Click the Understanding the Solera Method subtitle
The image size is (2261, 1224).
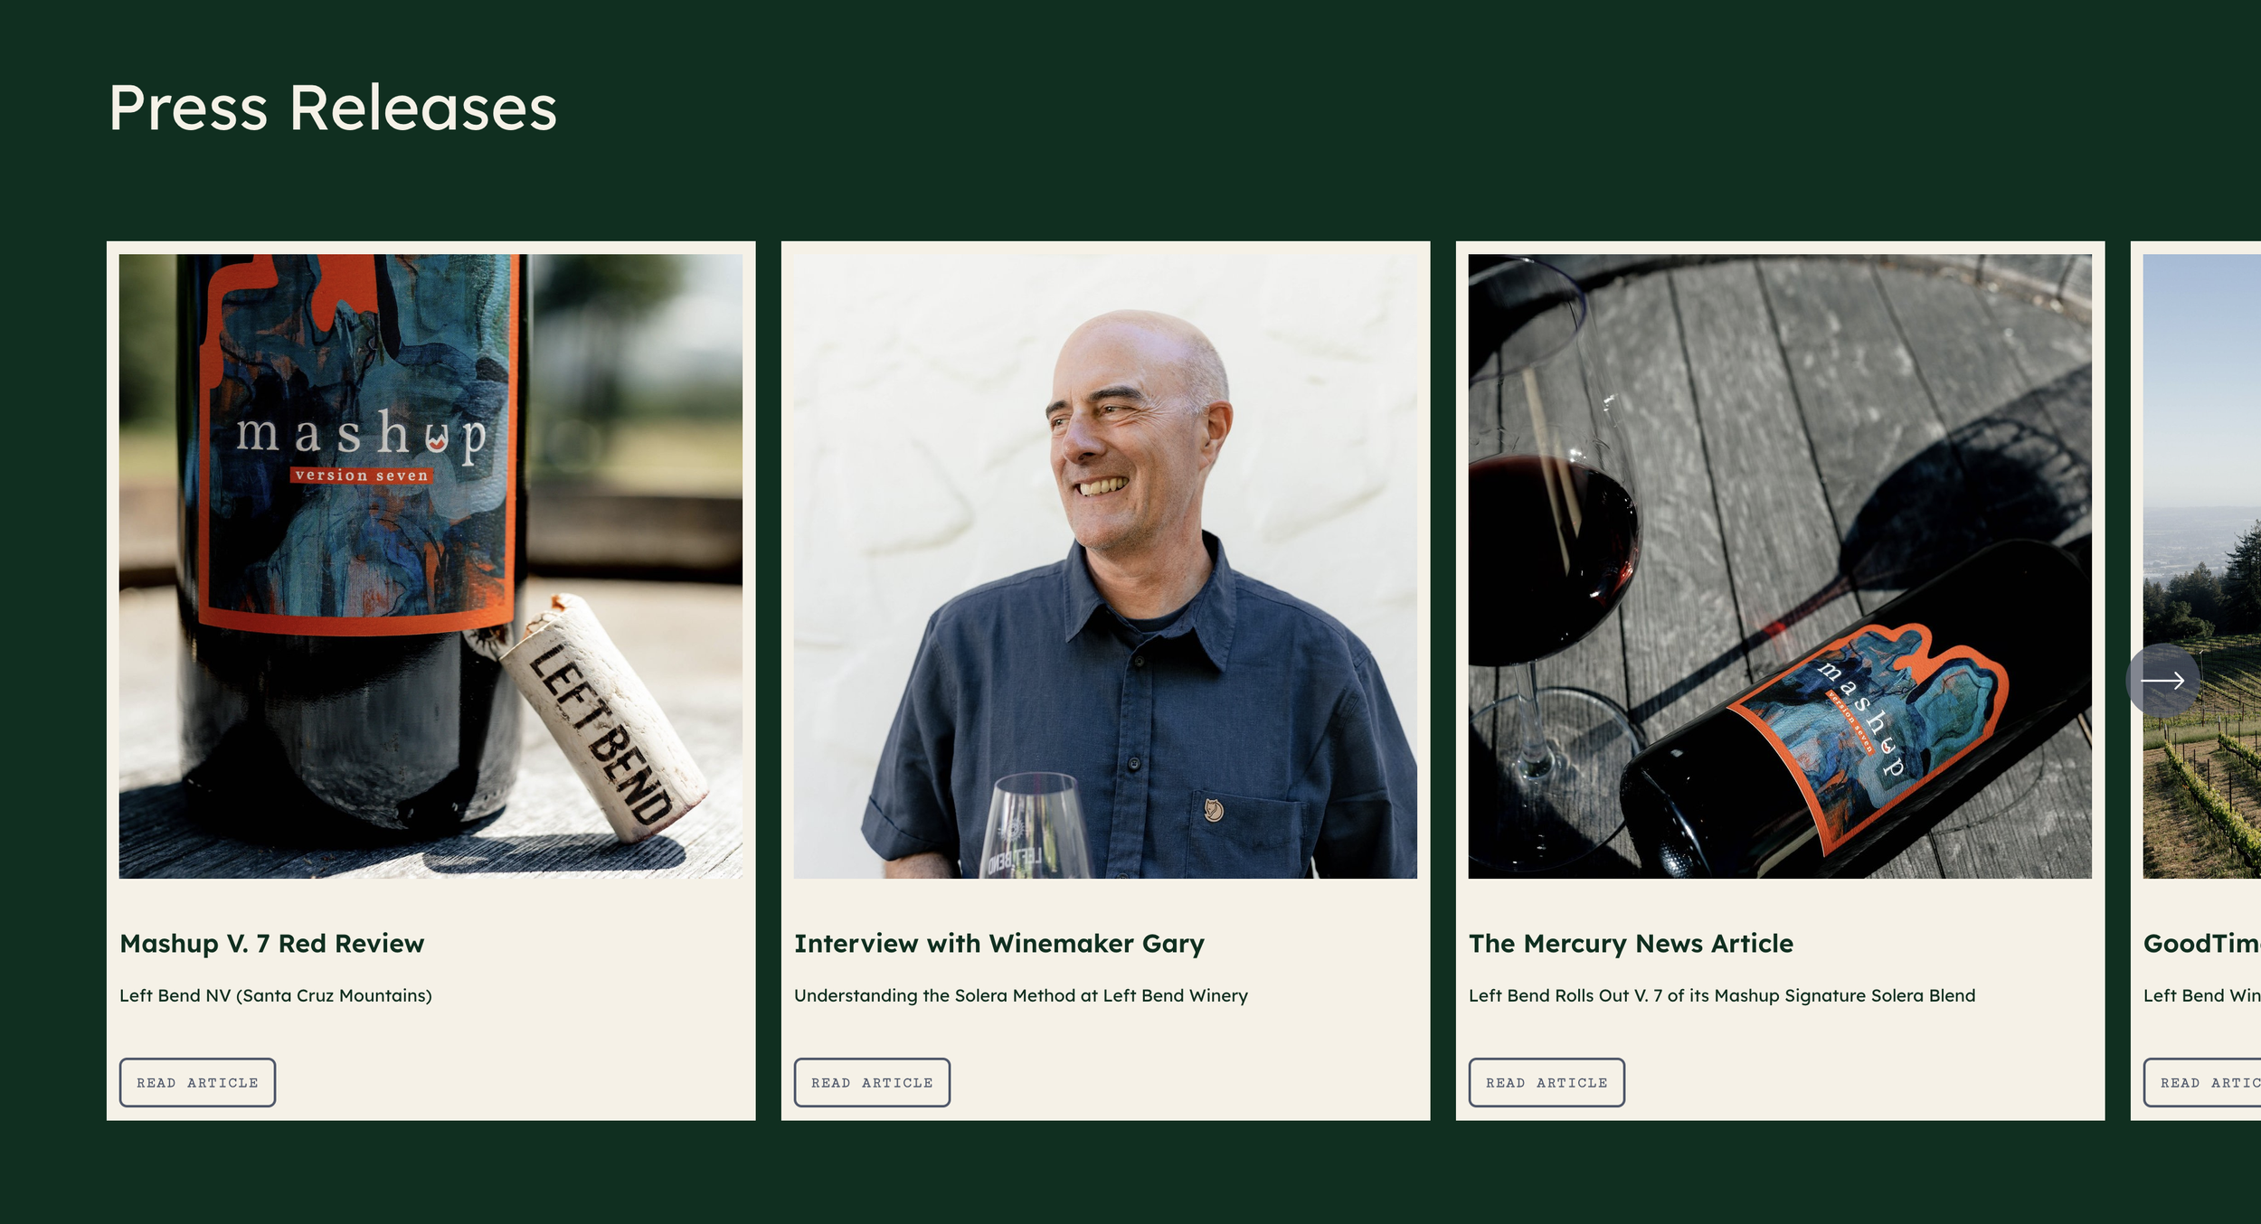coord(1021,995)
